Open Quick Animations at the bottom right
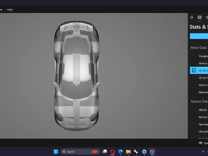The image size is (208, 156). click(203, 143)
